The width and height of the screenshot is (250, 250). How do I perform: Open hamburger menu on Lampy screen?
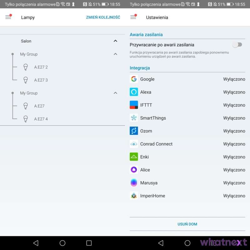pyautogui.click(x=8, y=17)
